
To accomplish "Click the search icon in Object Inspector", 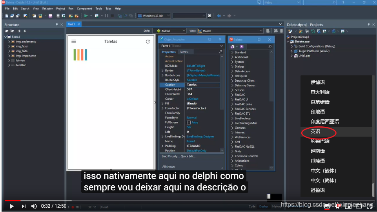I will coord(220,52).
